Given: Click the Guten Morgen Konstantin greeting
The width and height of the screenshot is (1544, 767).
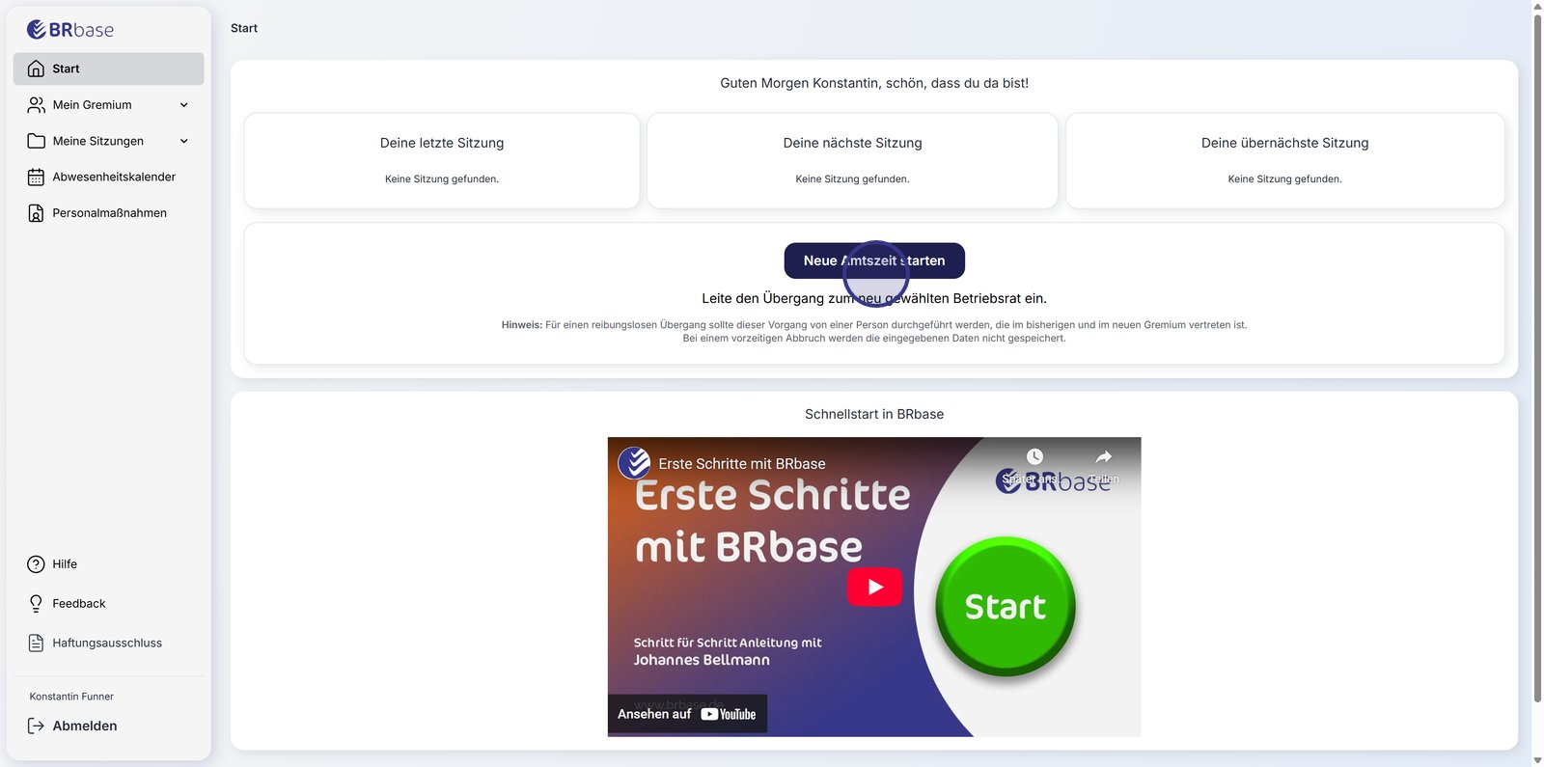Looking at the screenshot, I should point(874,83).
